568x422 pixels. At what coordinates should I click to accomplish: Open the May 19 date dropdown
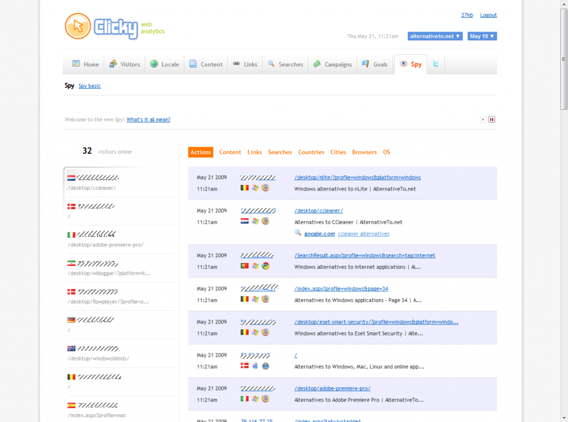(x=482, y=36)
